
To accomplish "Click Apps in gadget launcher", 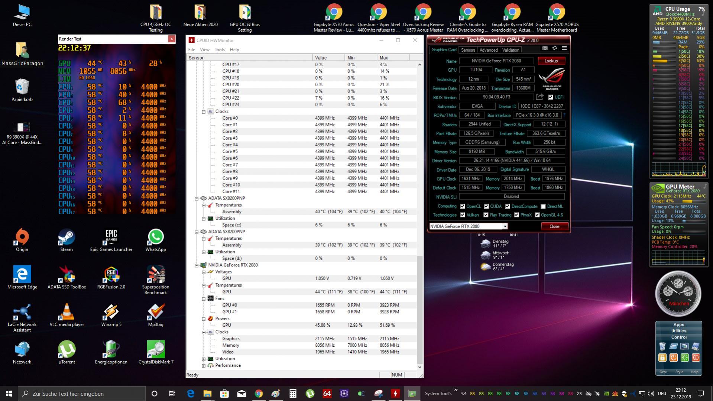I will click(678, 324).
